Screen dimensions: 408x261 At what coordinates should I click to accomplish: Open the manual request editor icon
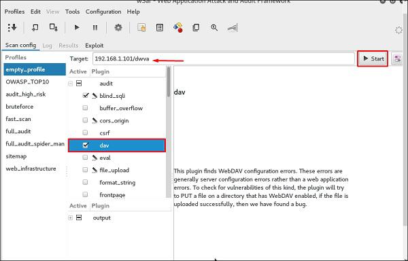[141, 27]
